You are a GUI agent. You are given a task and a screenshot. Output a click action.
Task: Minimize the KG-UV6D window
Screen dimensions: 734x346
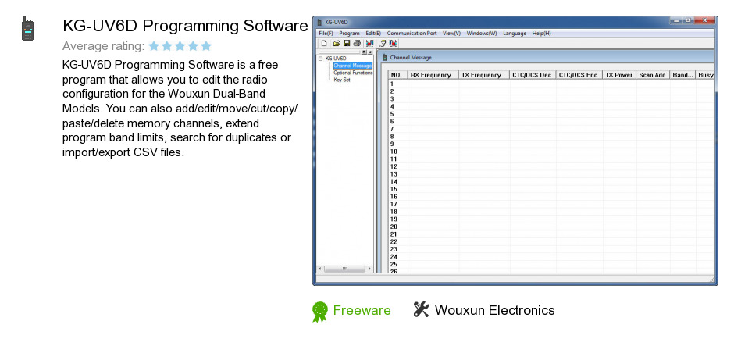[675, 20]
